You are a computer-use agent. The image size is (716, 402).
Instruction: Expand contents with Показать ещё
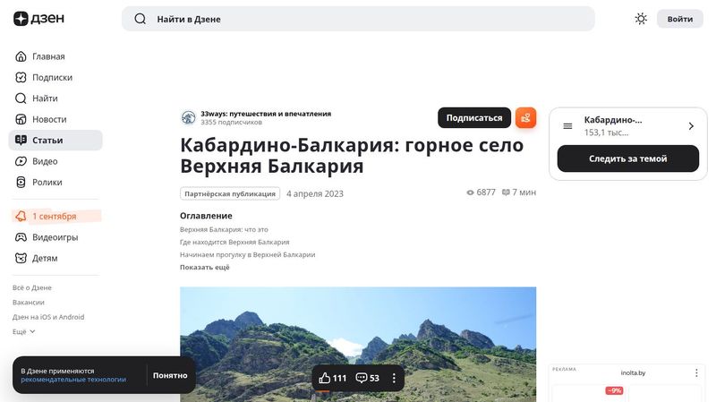pyautogui.click(x=204, y=267)
